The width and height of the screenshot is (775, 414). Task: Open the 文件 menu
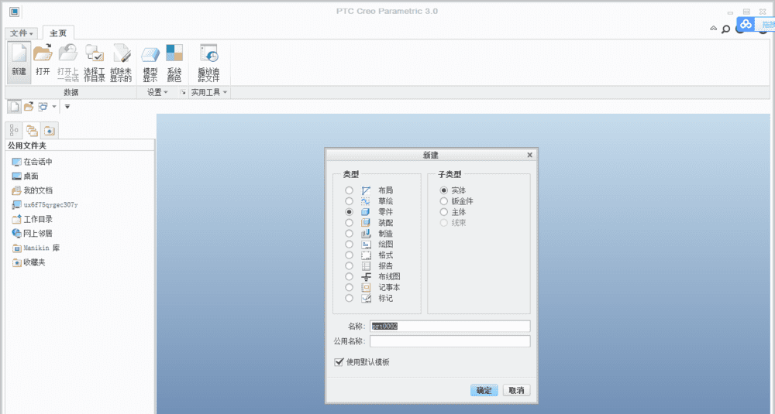pyautogui.click(x=21, y=33)
